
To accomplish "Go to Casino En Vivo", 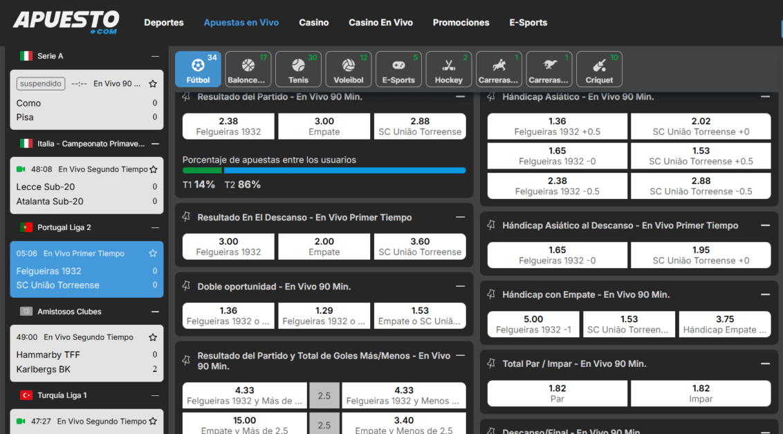I will pyautogui.click(x=380, y=22).
